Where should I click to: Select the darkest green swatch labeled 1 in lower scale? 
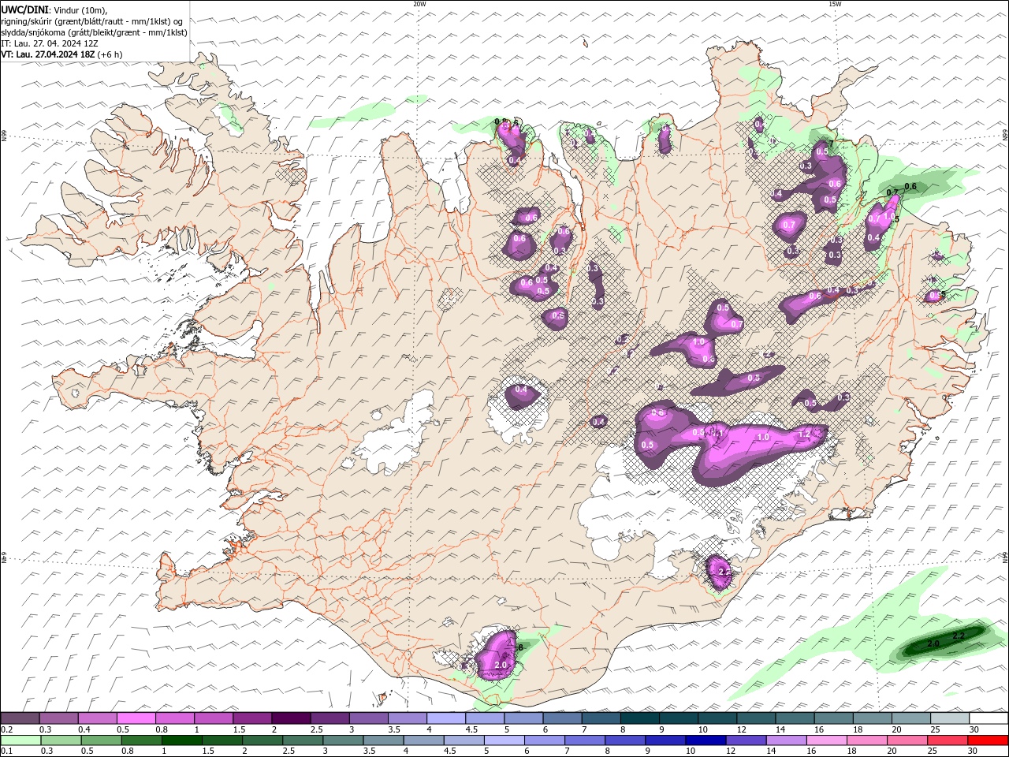pos(181,740)
